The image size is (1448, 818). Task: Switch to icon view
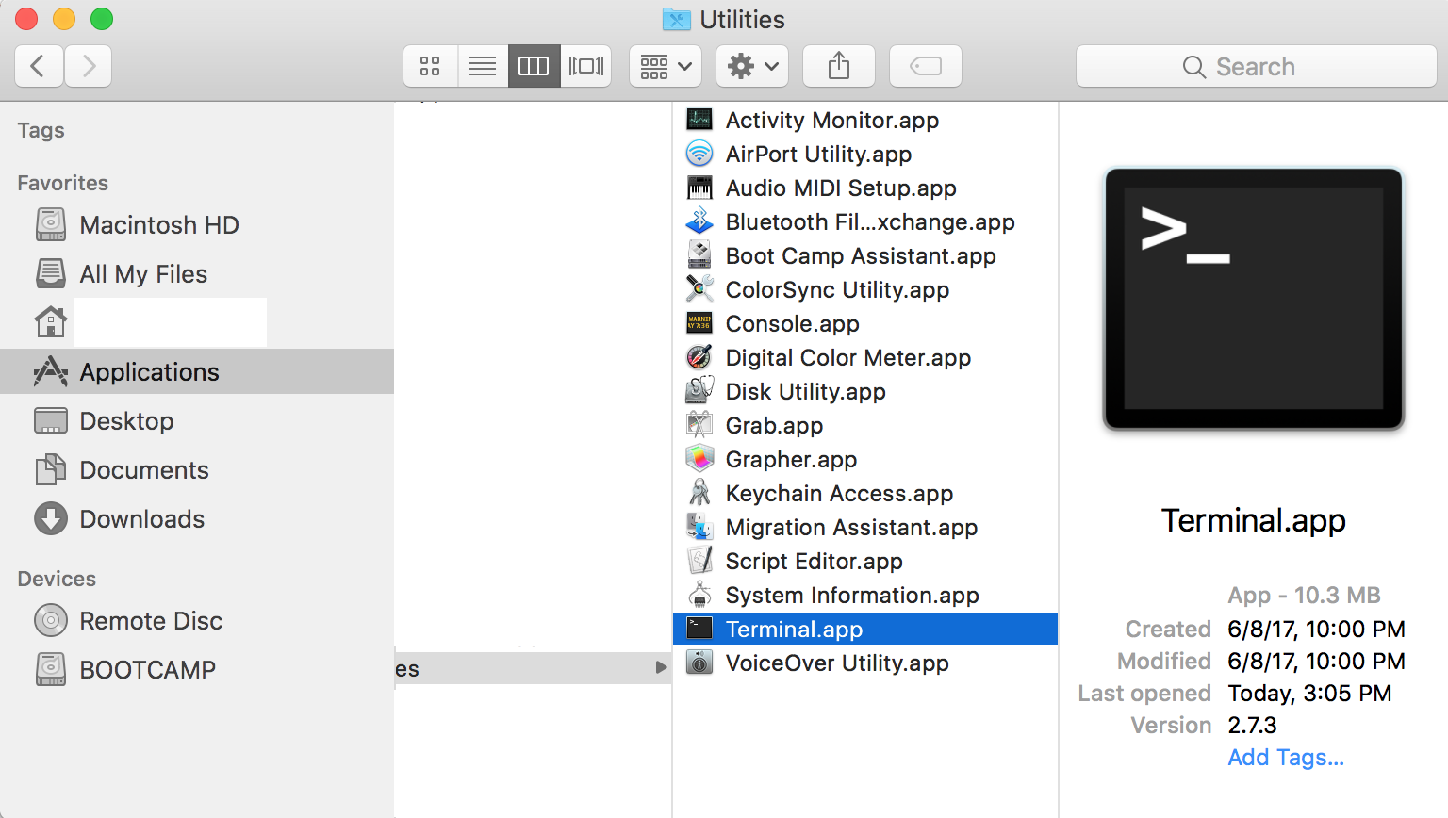pos(430,66)
